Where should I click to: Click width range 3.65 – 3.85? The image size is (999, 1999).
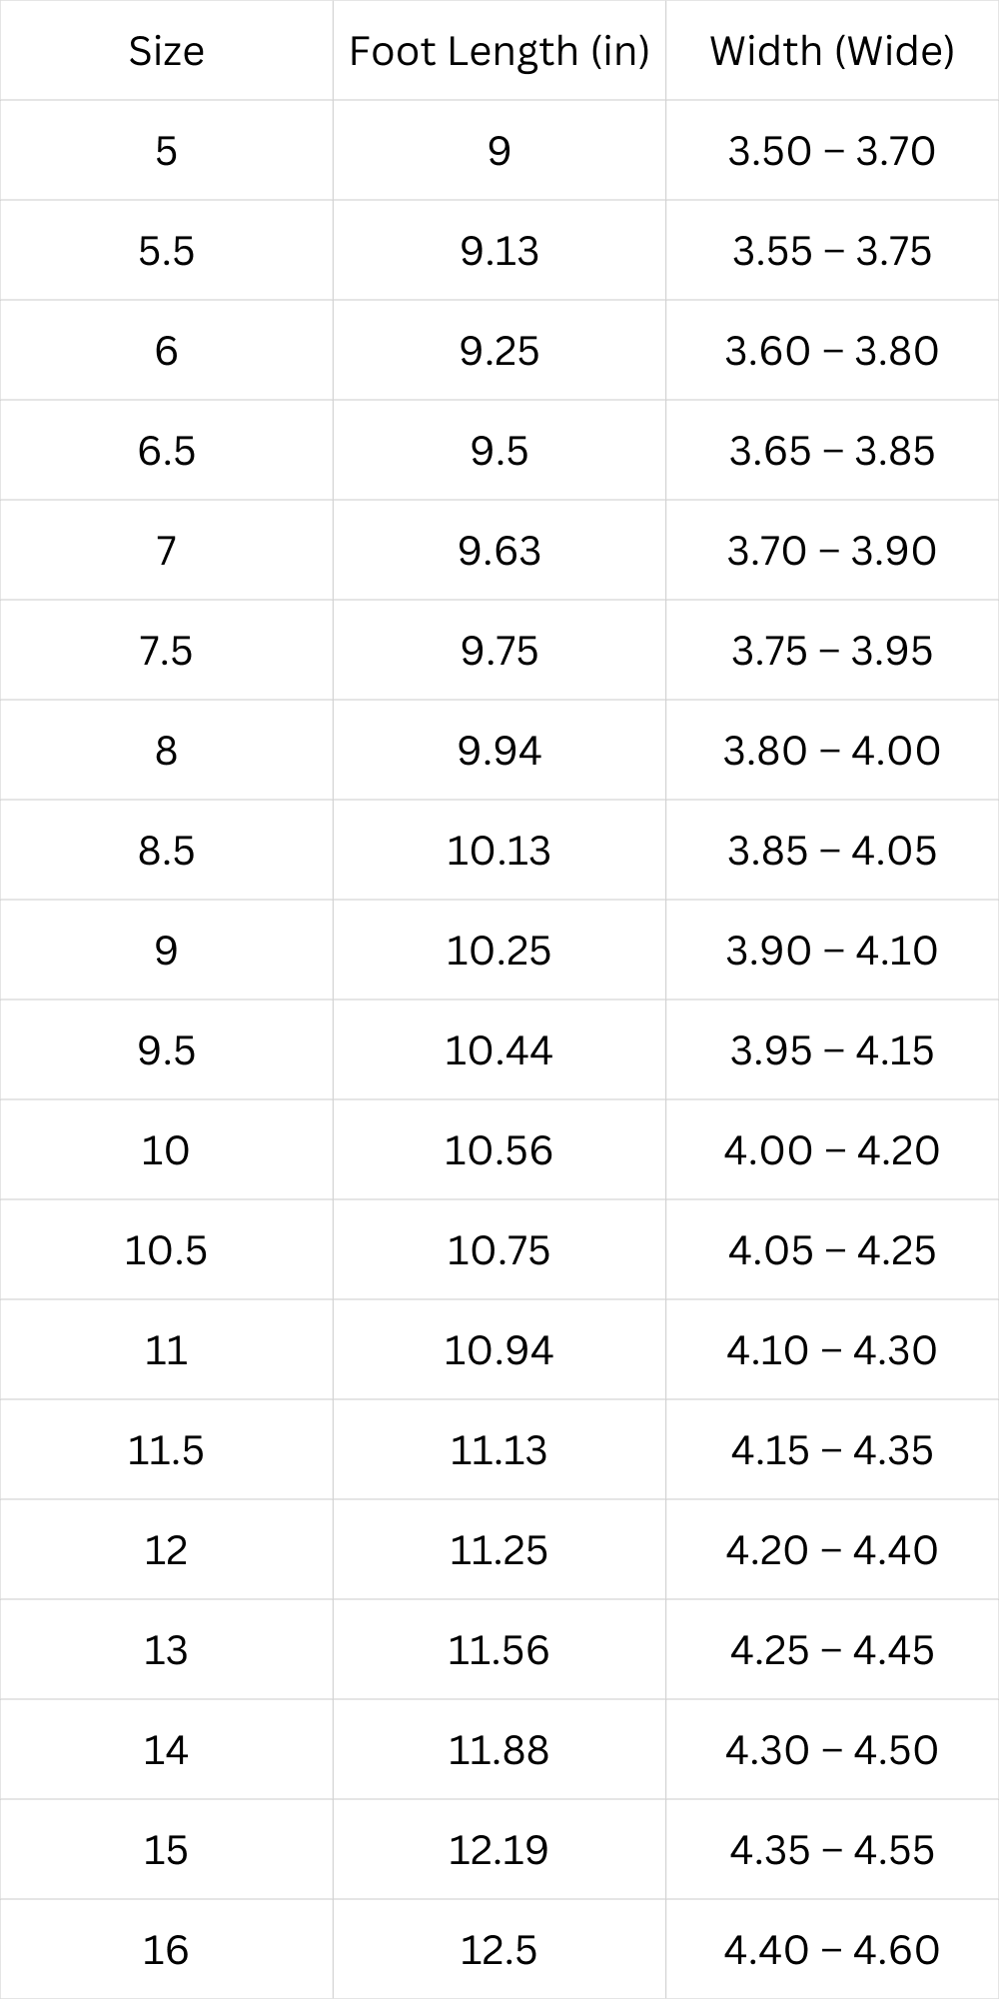tap(832, 451)
